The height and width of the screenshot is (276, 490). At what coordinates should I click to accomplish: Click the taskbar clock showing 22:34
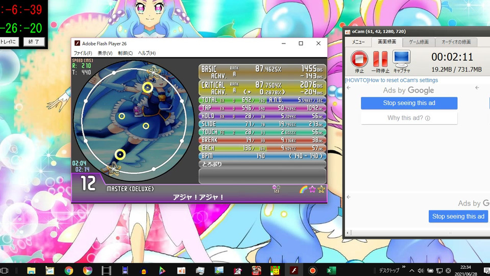[x=465, y=270]
